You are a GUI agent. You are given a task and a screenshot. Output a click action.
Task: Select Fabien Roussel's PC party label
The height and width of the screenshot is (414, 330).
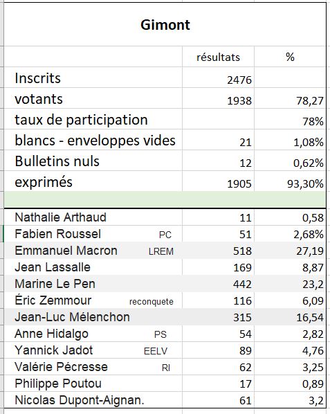(165, 235)
